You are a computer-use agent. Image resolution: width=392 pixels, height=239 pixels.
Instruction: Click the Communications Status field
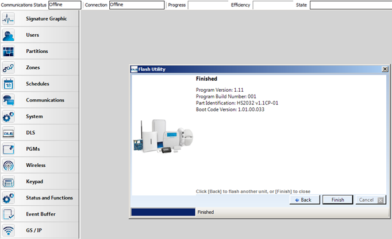[x=65, y=5]
